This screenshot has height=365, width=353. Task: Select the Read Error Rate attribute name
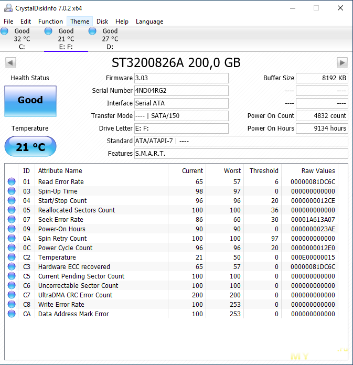[x=61, y=181]
